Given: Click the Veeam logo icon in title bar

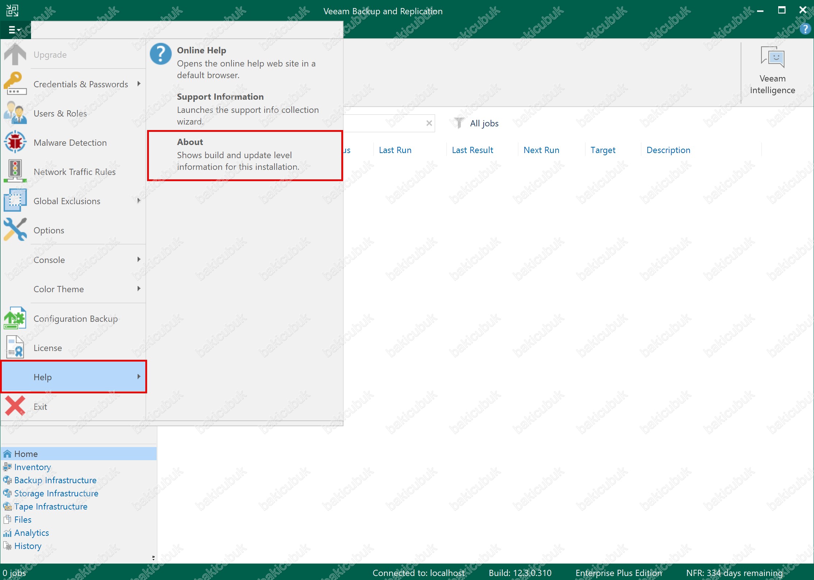Looking at the screenshot, I should (x=12, y=11).
